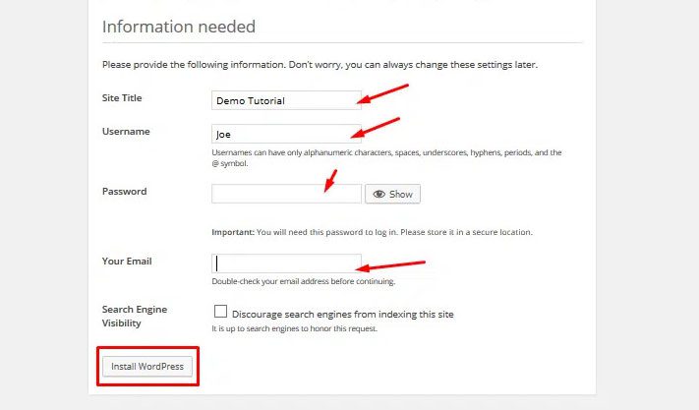
Task: Click the red arrow pointing at Site Title
Action: [382, 93]
